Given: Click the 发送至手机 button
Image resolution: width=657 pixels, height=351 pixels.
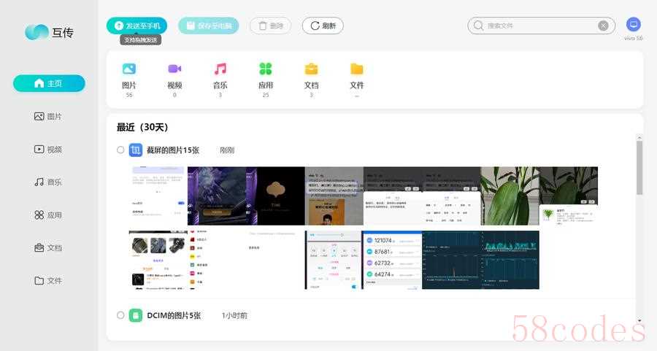Looking at the screenshot, I should 137,26.
